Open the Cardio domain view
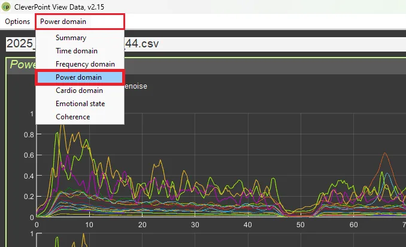Viewport: 406px width, 247px height. [79, 91]
